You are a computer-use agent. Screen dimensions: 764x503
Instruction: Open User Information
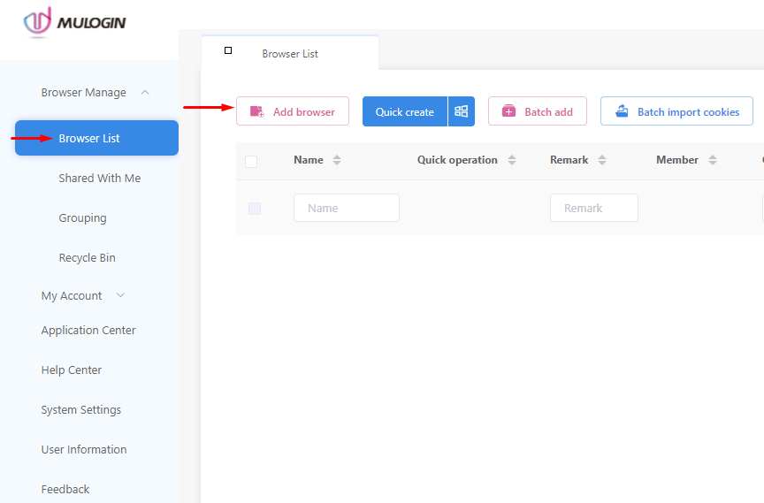[x=84, y=449]
